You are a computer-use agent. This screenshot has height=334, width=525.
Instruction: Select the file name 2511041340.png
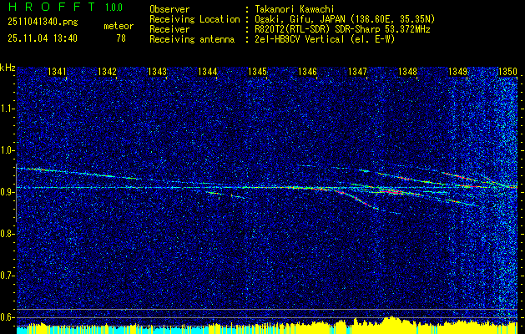point(43,23)
